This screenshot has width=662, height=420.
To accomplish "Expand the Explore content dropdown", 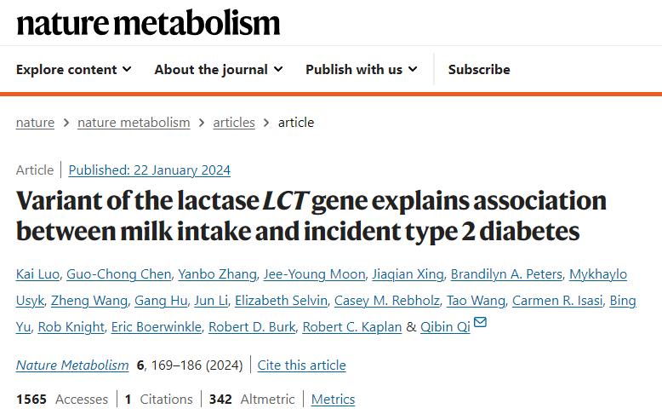I will tap(73, 70).
